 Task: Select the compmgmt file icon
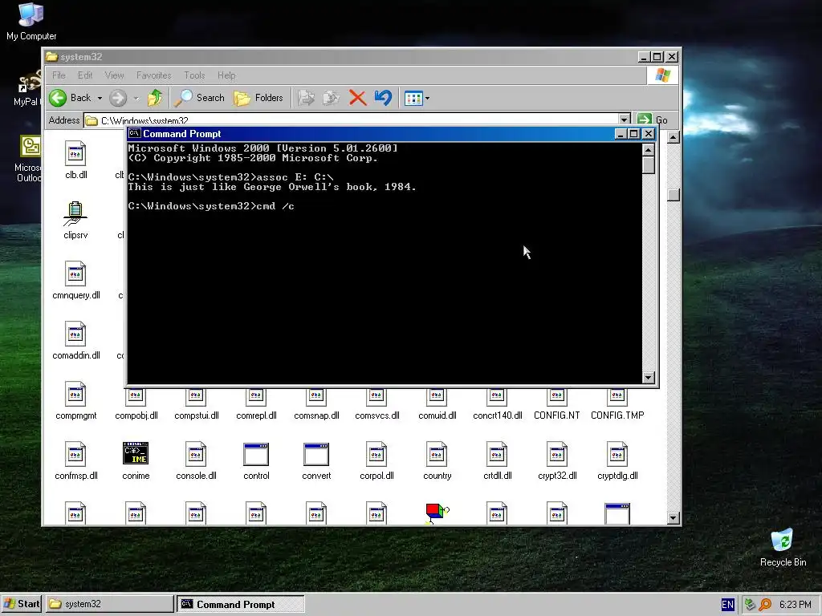(x=75, y=394)
